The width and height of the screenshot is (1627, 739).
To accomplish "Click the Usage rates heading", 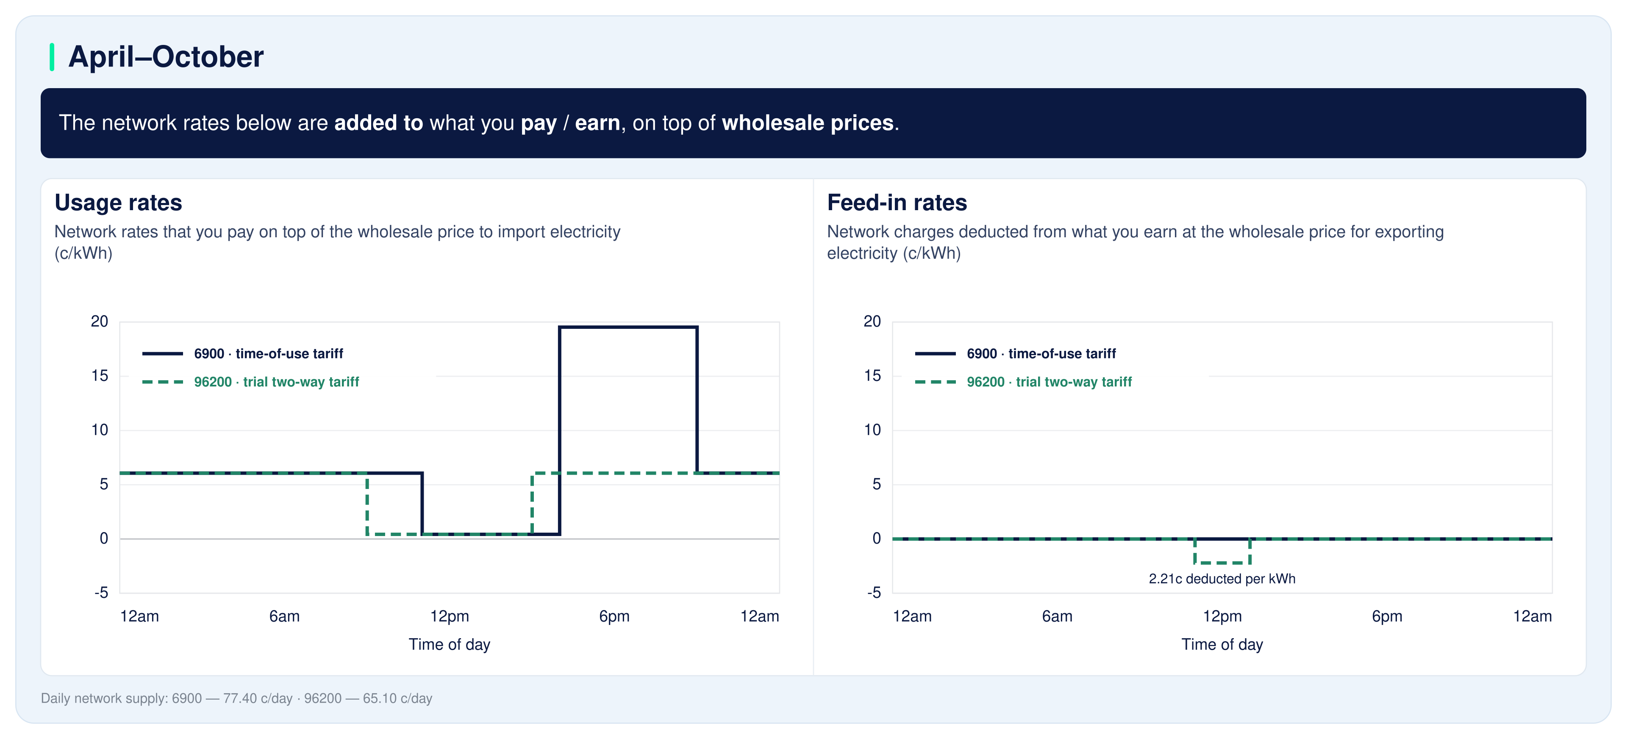I will [118, 203].
